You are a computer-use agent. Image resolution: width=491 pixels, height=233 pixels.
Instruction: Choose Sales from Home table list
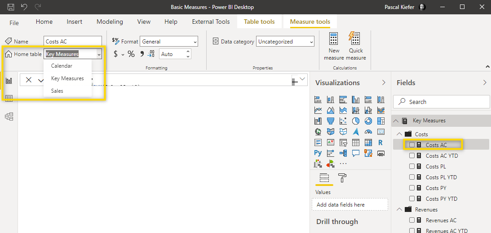(57, 91)
